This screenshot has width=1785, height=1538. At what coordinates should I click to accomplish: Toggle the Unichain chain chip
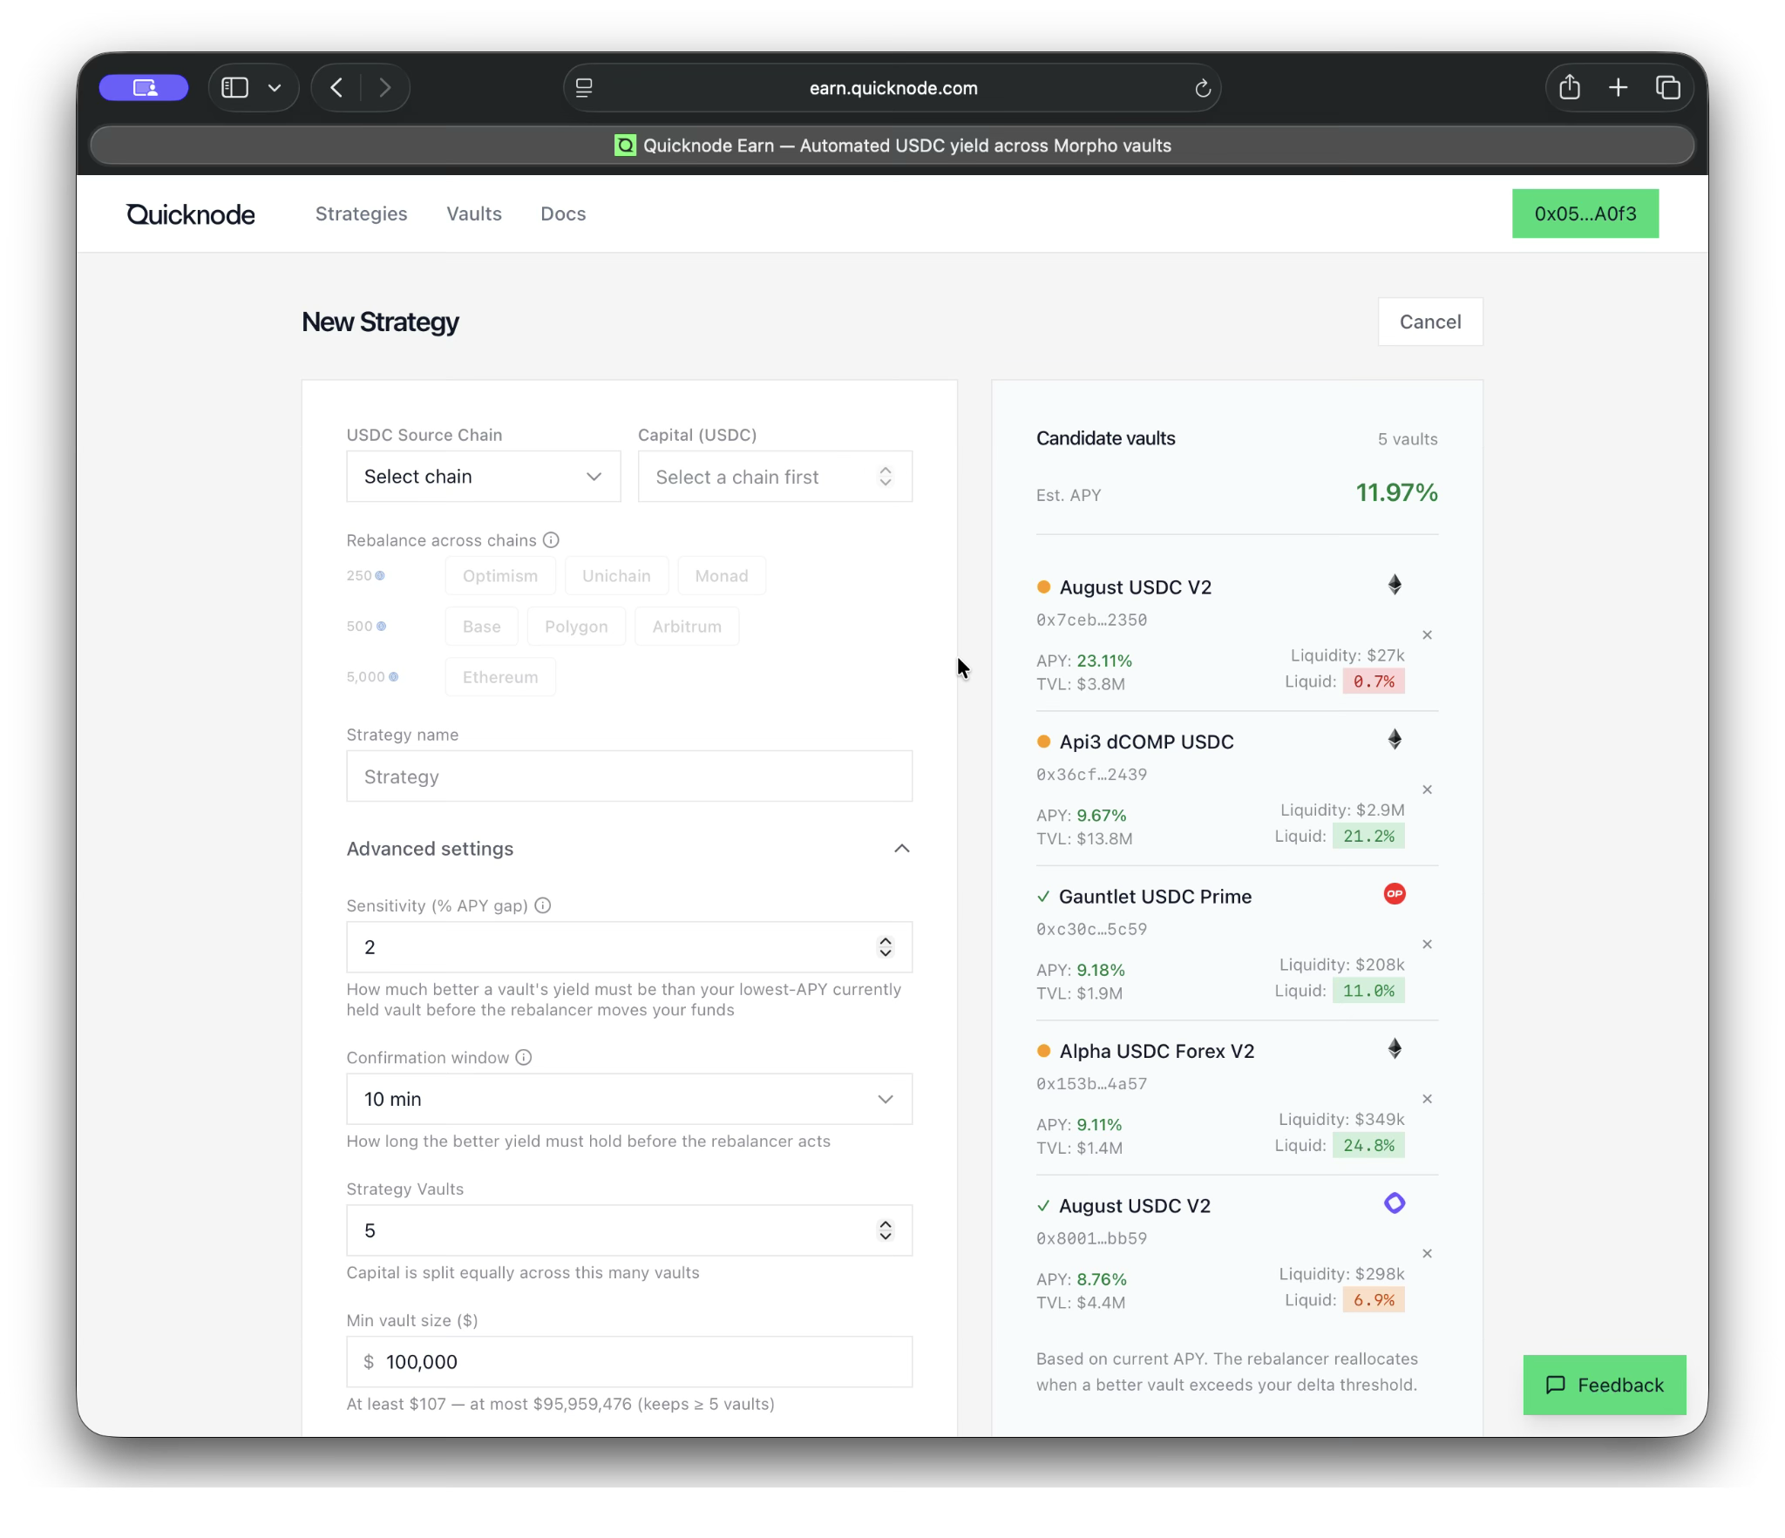tap(615, 576)
